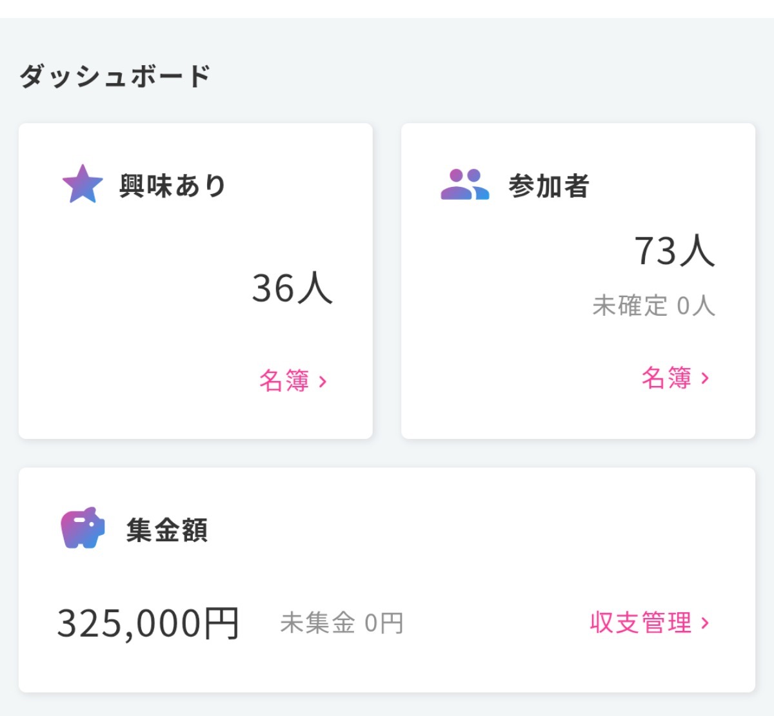The height and width of the screenshot is (716, 774).
Task: Select the ダッシュボード heading
Action: point(115,76)
